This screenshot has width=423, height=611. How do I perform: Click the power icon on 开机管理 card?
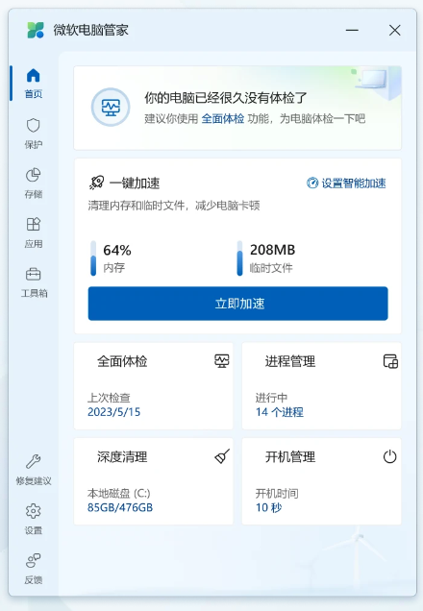pyautogui.click(x=390, y=456)
